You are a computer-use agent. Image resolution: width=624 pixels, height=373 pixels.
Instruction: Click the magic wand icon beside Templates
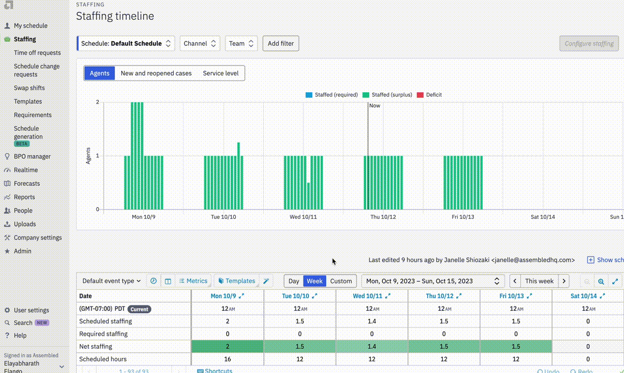click(x=266, y=281)
